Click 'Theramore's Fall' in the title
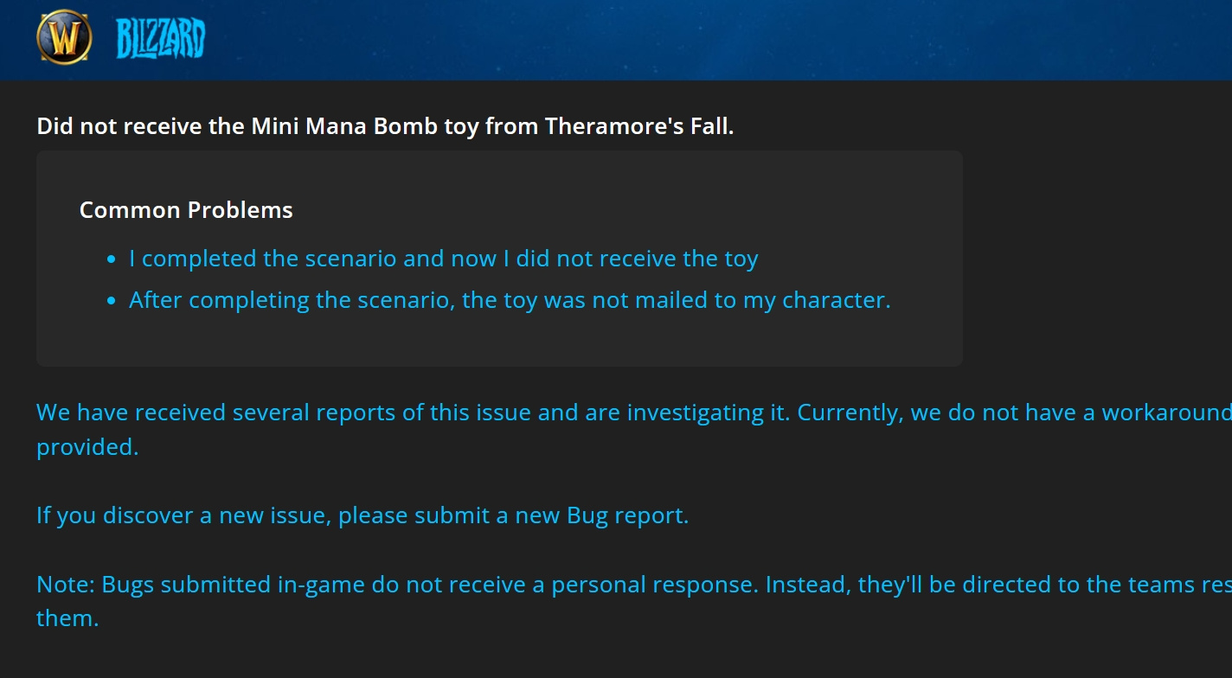 [x=638, y=126]
